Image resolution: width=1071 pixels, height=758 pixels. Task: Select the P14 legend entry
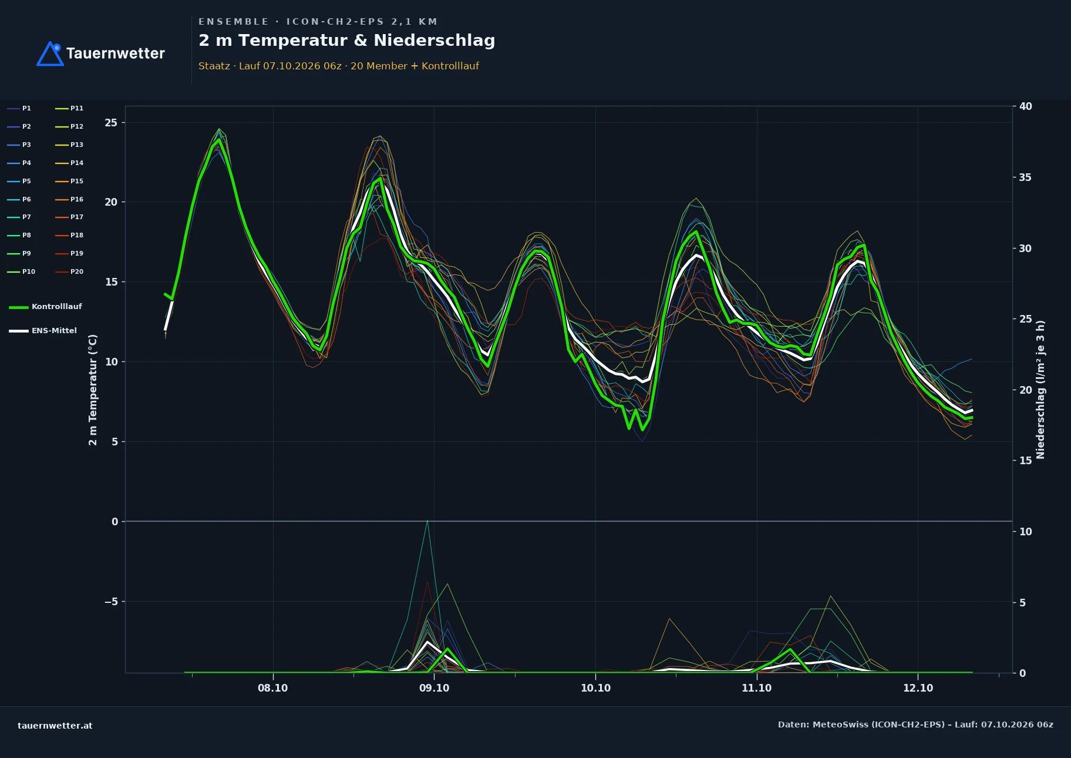click(x=69, y=163)
